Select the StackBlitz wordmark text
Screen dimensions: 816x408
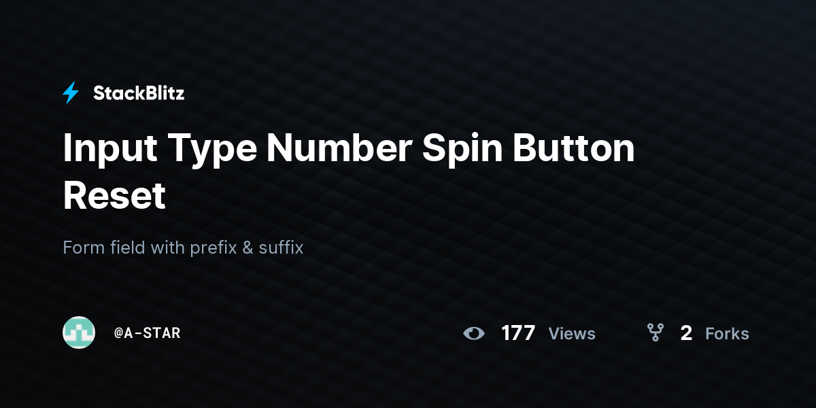click(139, 93)
